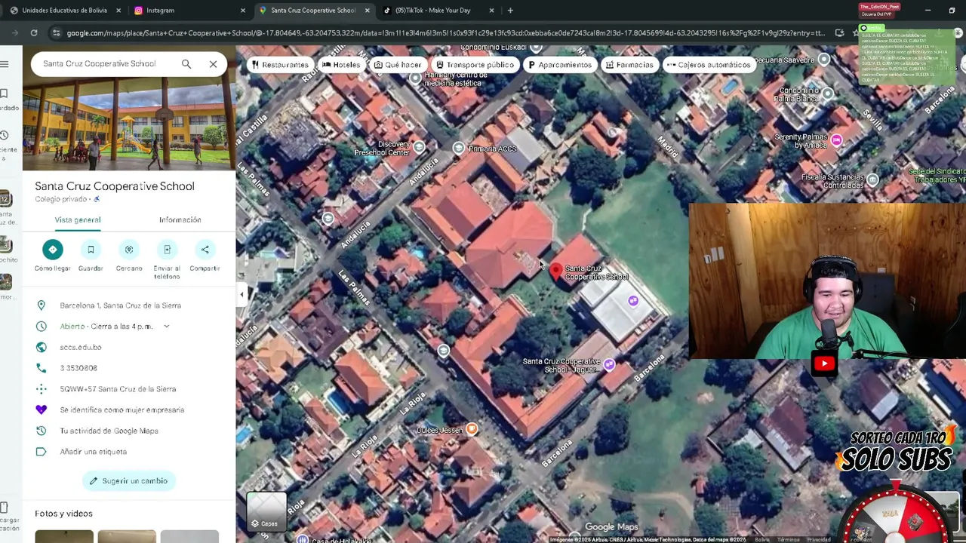Open a new browser tab with plus button

(510, 11)
